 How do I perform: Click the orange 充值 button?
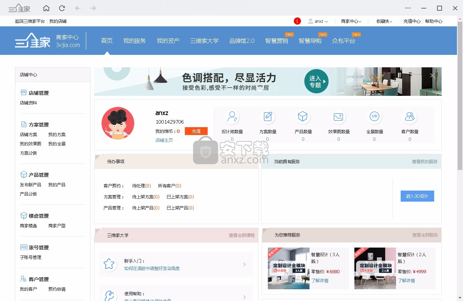(x=196, y=131)
